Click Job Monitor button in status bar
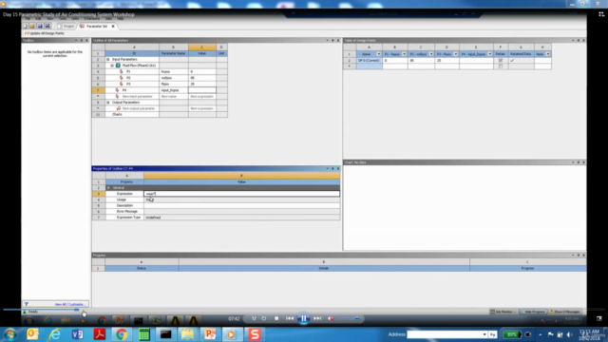The width and height of the screenshot is (608, 342). [503, 312]
